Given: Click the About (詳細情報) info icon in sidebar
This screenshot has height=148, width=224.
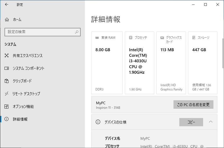Looking at the screenshot, I should coord(7,119).
